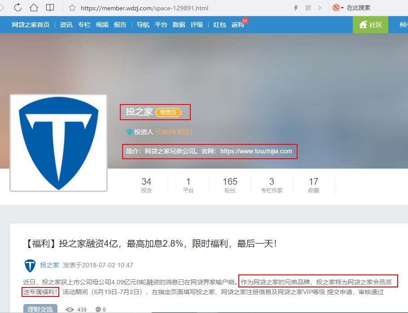View the 3 专栏作家 stat
This screenshot has height=313, width=408.
pyautogui.click(x=272, y=185)
